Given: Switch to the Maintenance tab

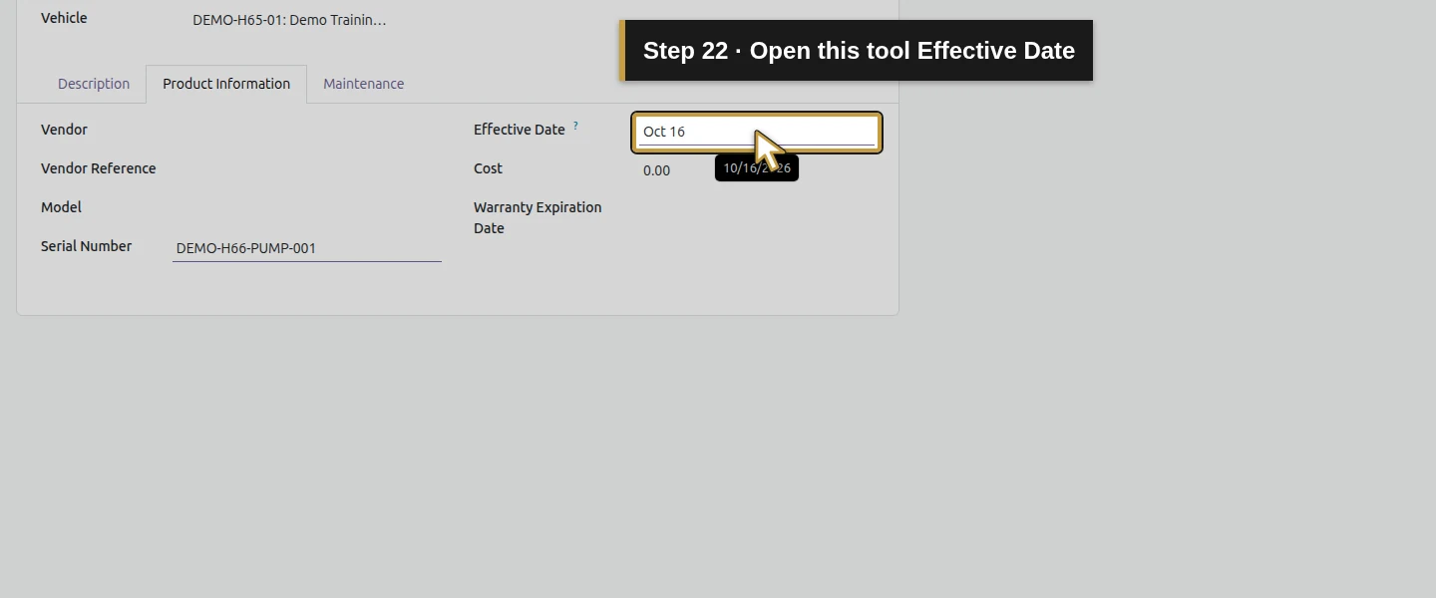Looking at the screenshot, I should tap(363, 84).
